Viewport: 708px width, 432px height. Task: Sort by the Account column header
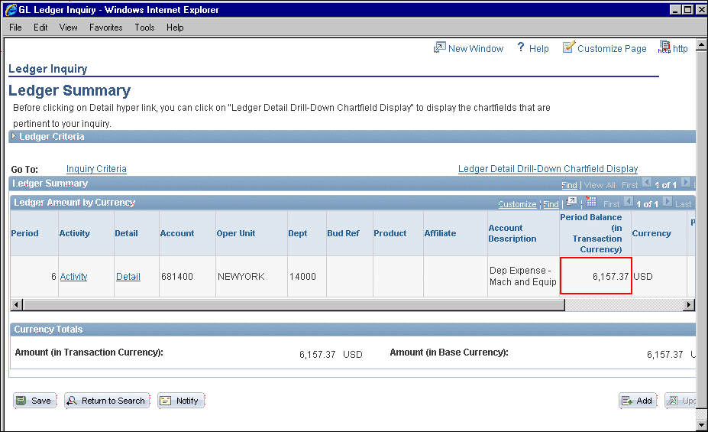(177, 234)
